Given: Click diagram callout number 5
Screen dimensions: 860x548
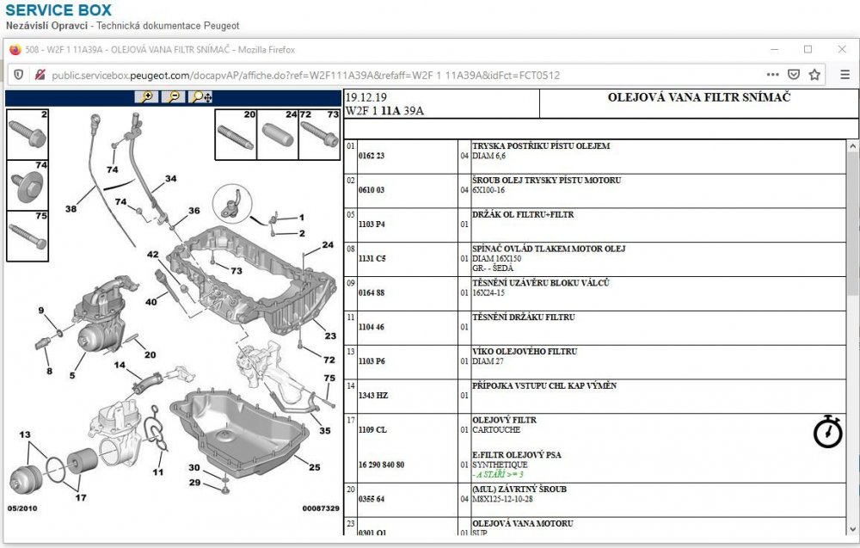Looking at the screenshot, I should (x=72, y=375).
